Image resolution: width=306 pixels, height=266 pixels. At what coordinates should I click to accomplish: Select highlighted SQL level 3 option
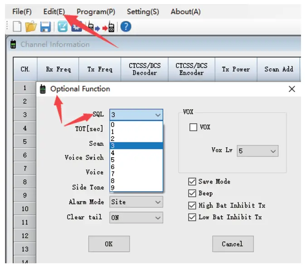click(136, 145)
